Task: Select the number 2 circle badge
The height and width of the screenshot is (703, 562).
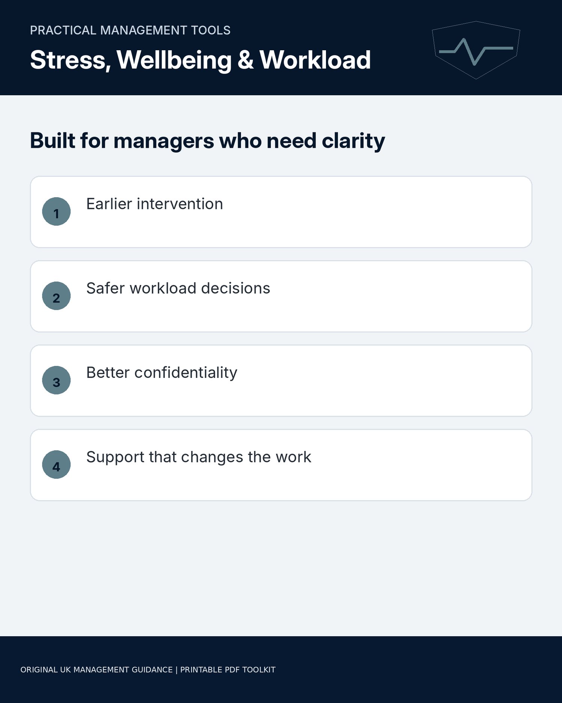Action: [56, 296]
